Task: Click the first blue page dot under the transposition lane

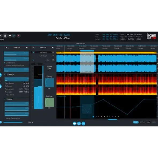Action: point(93,117)
